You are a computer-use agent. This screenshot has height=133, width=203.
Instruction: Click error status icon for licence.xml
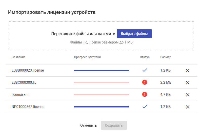145,94
